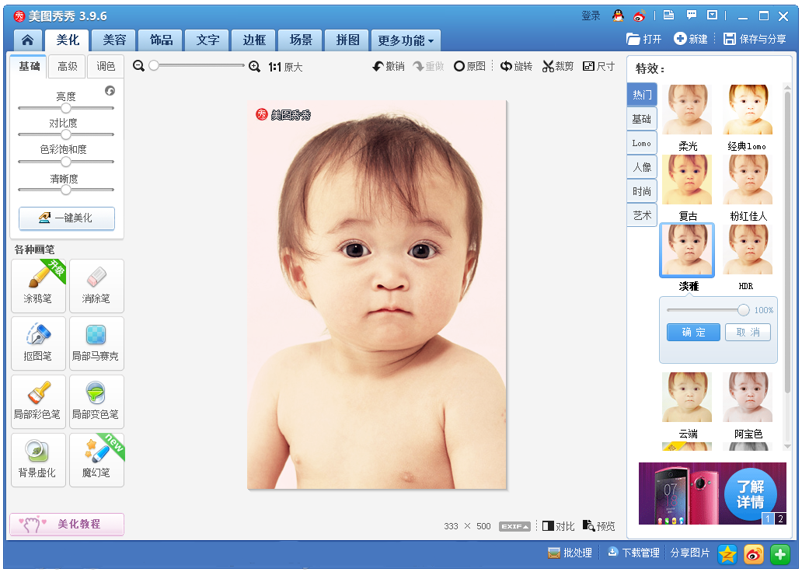Open the title bar dropdown menu icon

pyautogui.click(x=712, y=15)
